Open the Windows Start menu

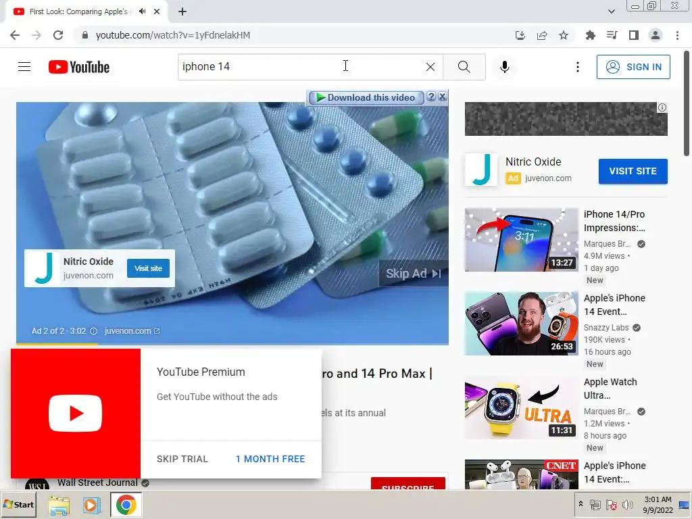coord(18,504)
